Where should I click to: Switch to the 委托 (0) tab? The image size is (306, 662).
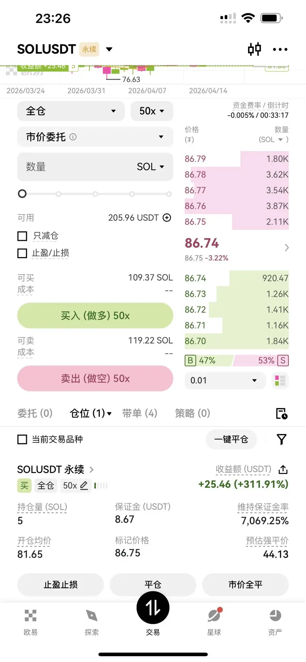pyautogui.click(x=35, y=413)
